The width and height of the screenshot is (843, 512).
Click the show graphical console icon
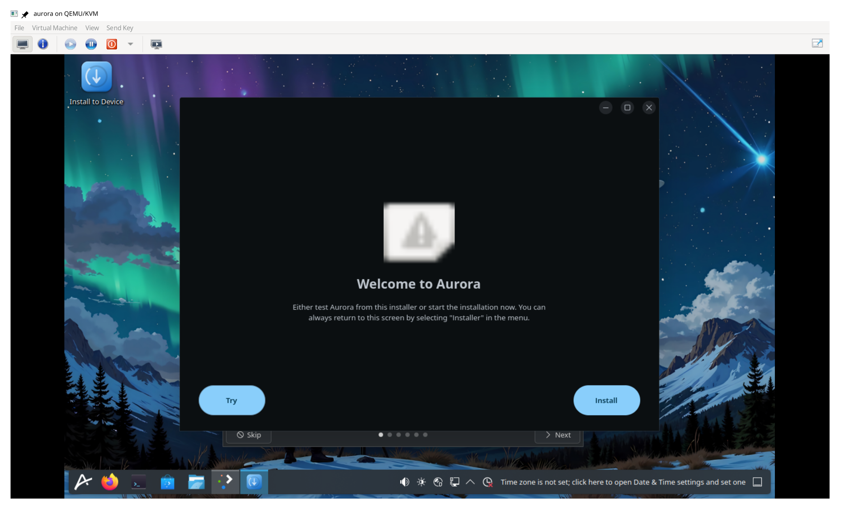(x=22, y=44)
